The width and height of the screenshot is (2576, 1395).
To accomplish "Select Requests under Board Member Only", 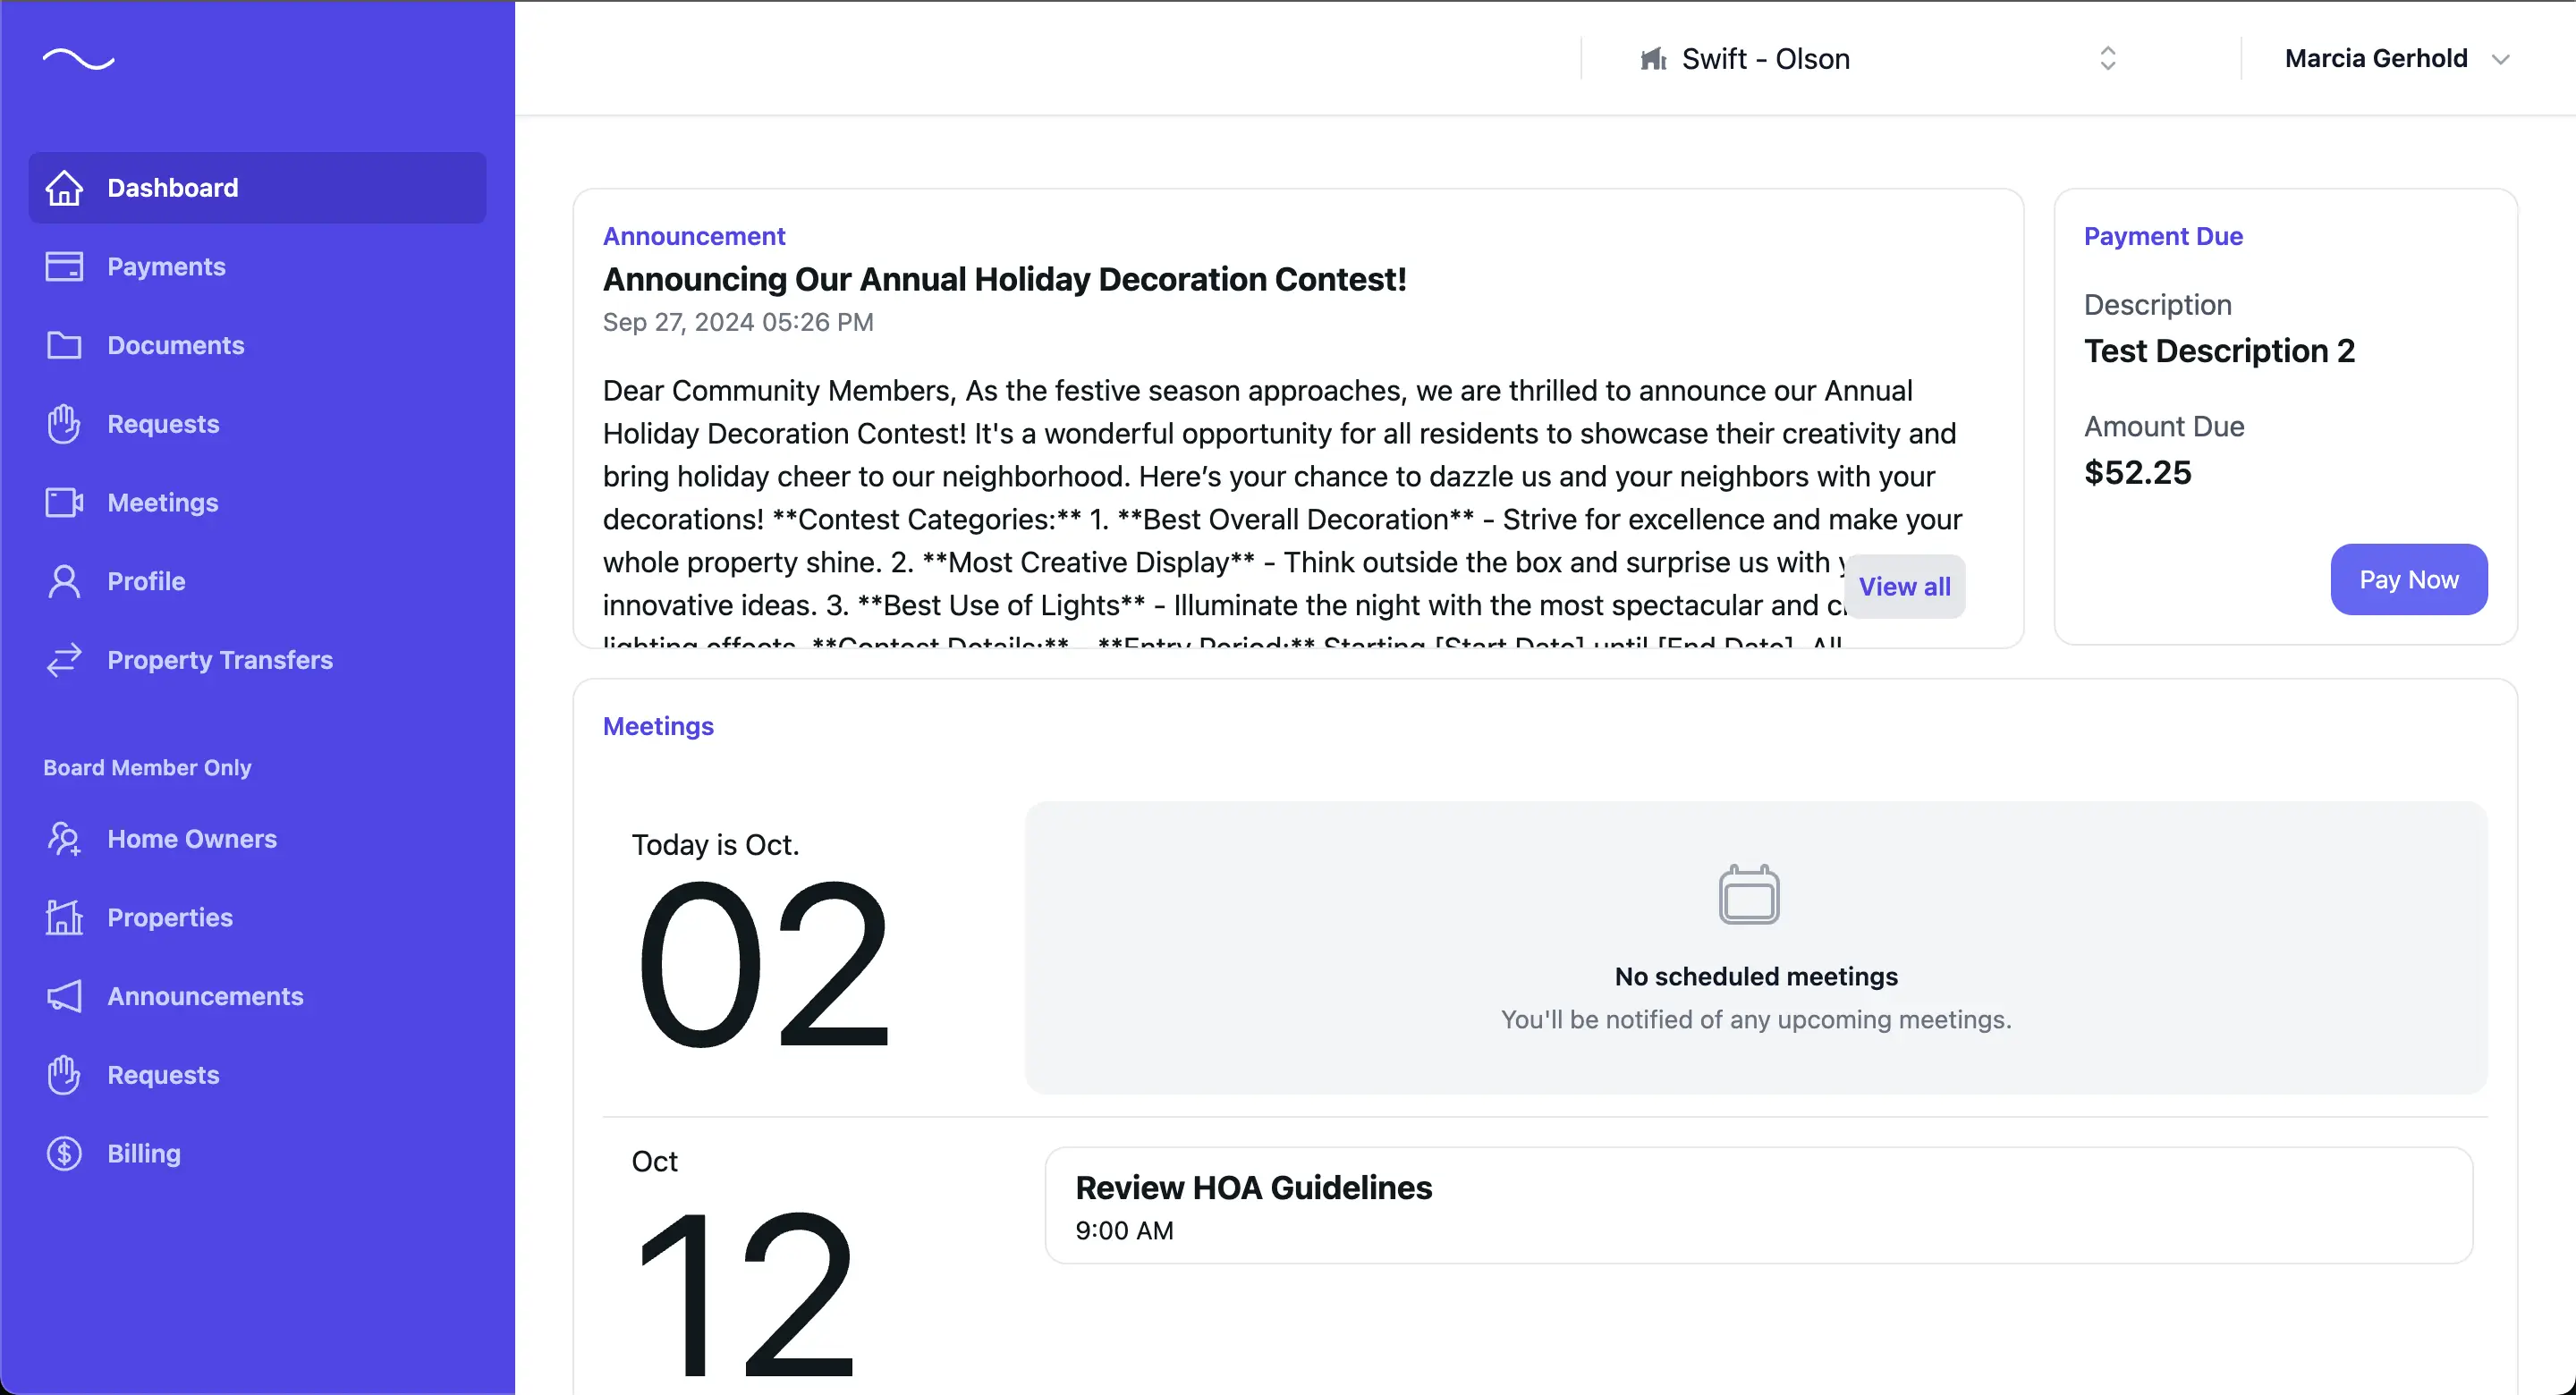I will pyautogui.click(x=163, y=1074).
